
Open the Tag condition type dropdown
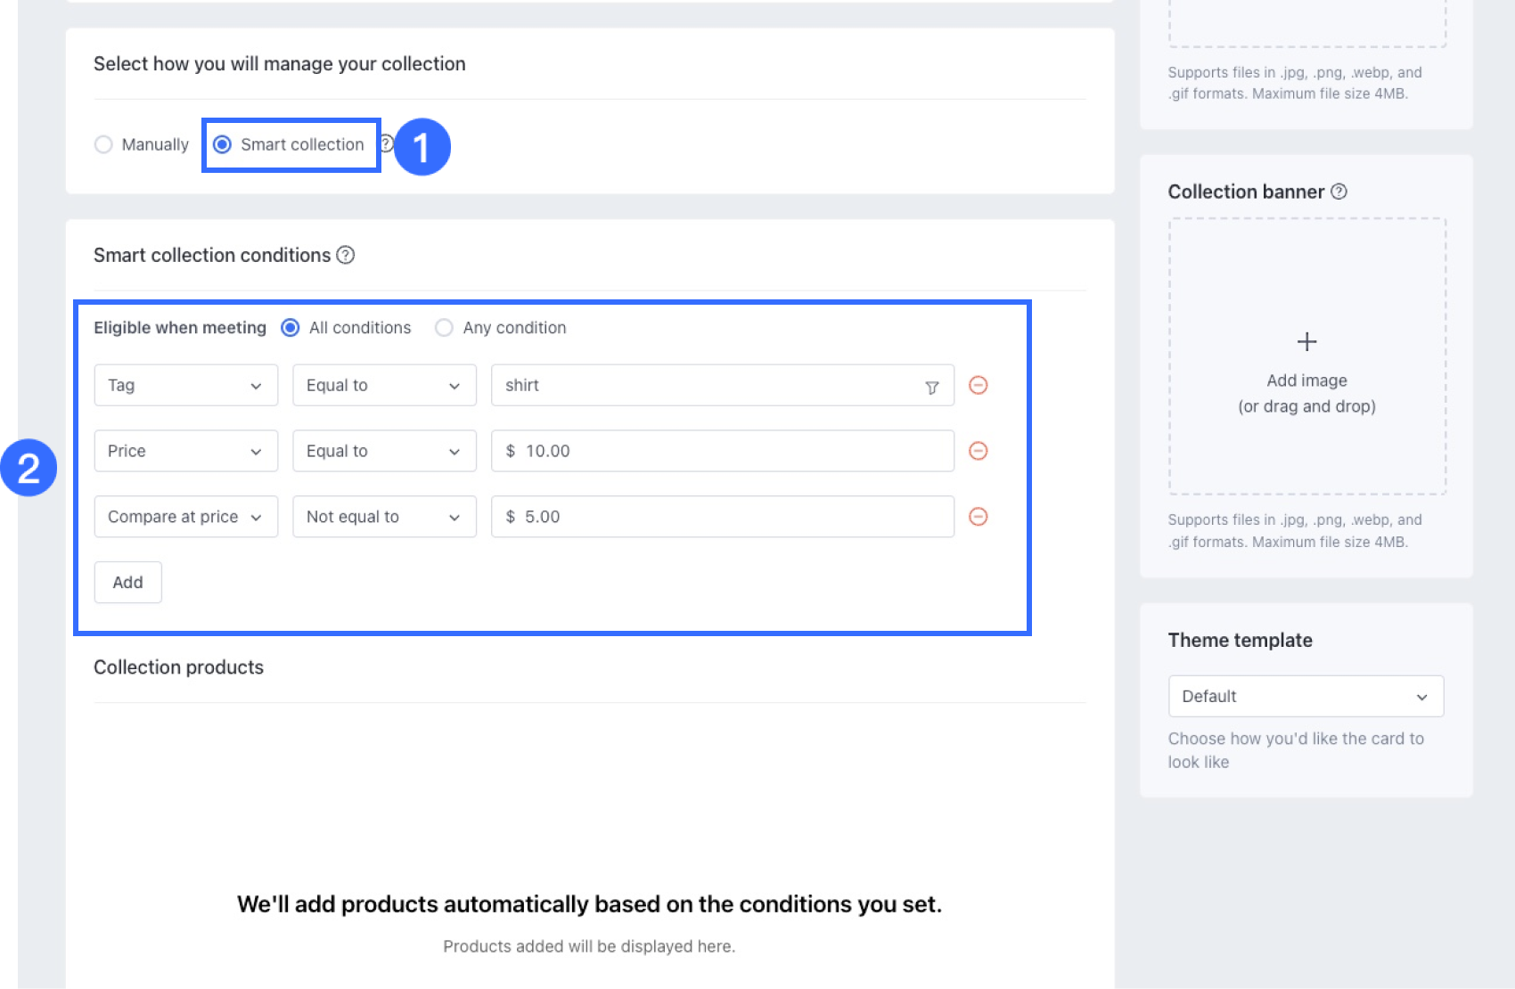185,385
